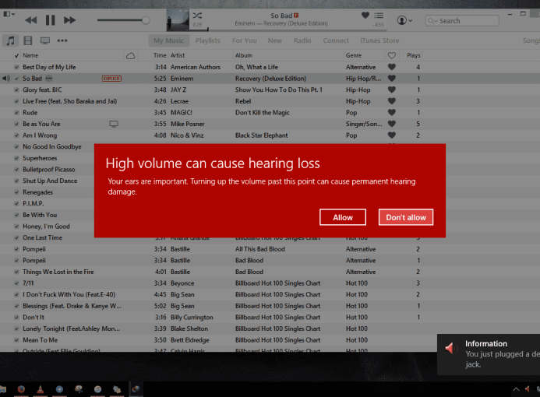This screenshot has height=397, width=540.
Task: Open the Radio tab
Action: (x=302, y=40)
